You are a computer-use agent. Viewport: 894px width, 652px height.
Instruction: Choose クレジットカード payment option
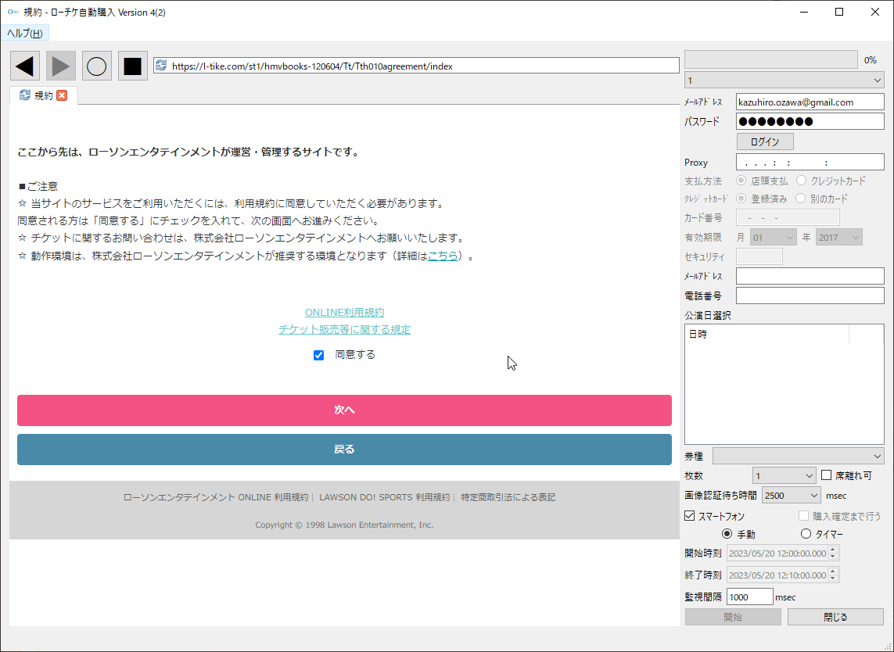[x=801, y=181]
